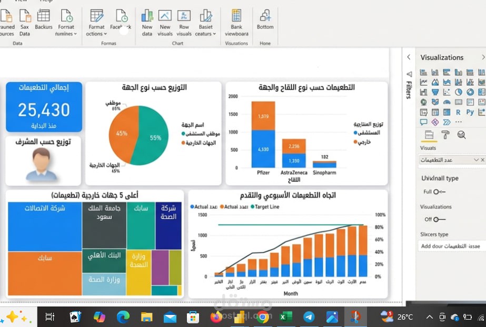Image resolution: width=486 pixels, height=327 pixels.
Task: Select the pie chart visual icon
Action: tap(459, 92)
